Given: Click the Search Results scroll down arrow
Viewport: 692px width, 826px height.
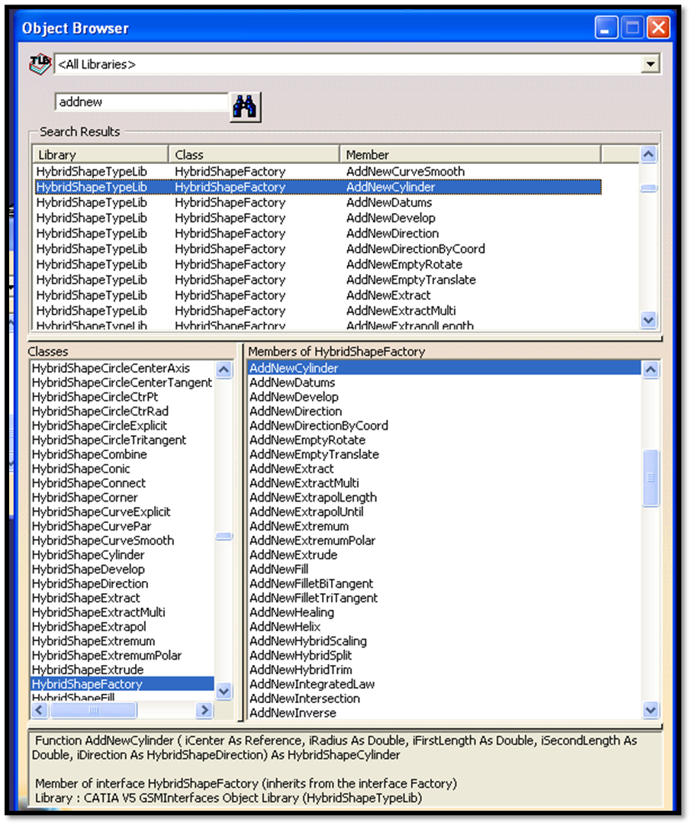Looking at the screenshot, I should click(x=649, y=319).
